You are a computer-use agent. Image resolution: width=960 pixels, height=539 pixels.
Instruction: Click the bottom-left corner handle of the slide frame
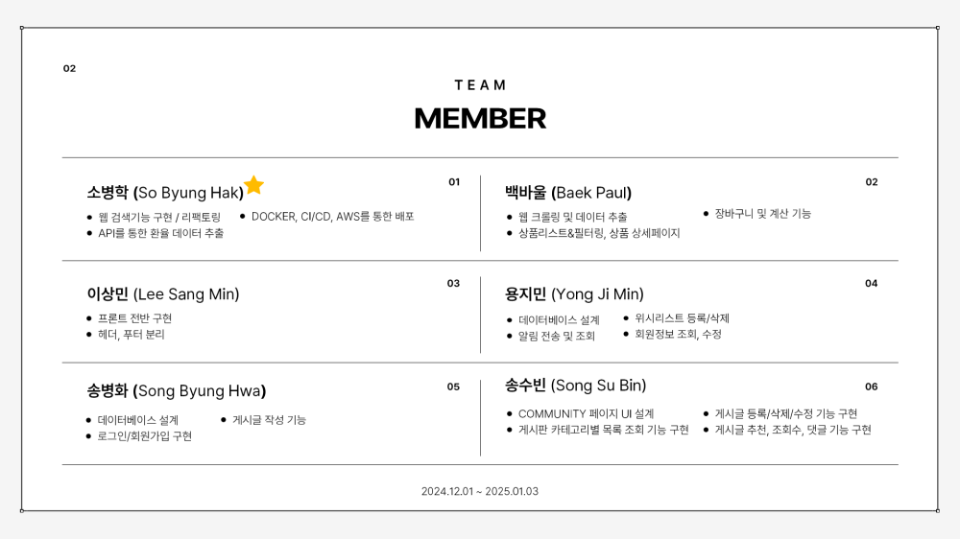coord(22,510)
